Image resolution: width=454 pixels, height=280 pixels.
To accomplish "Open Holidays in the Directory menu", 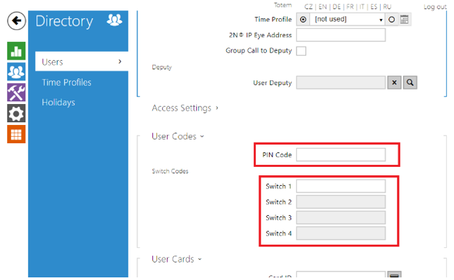I will click(x=58, y=103).
